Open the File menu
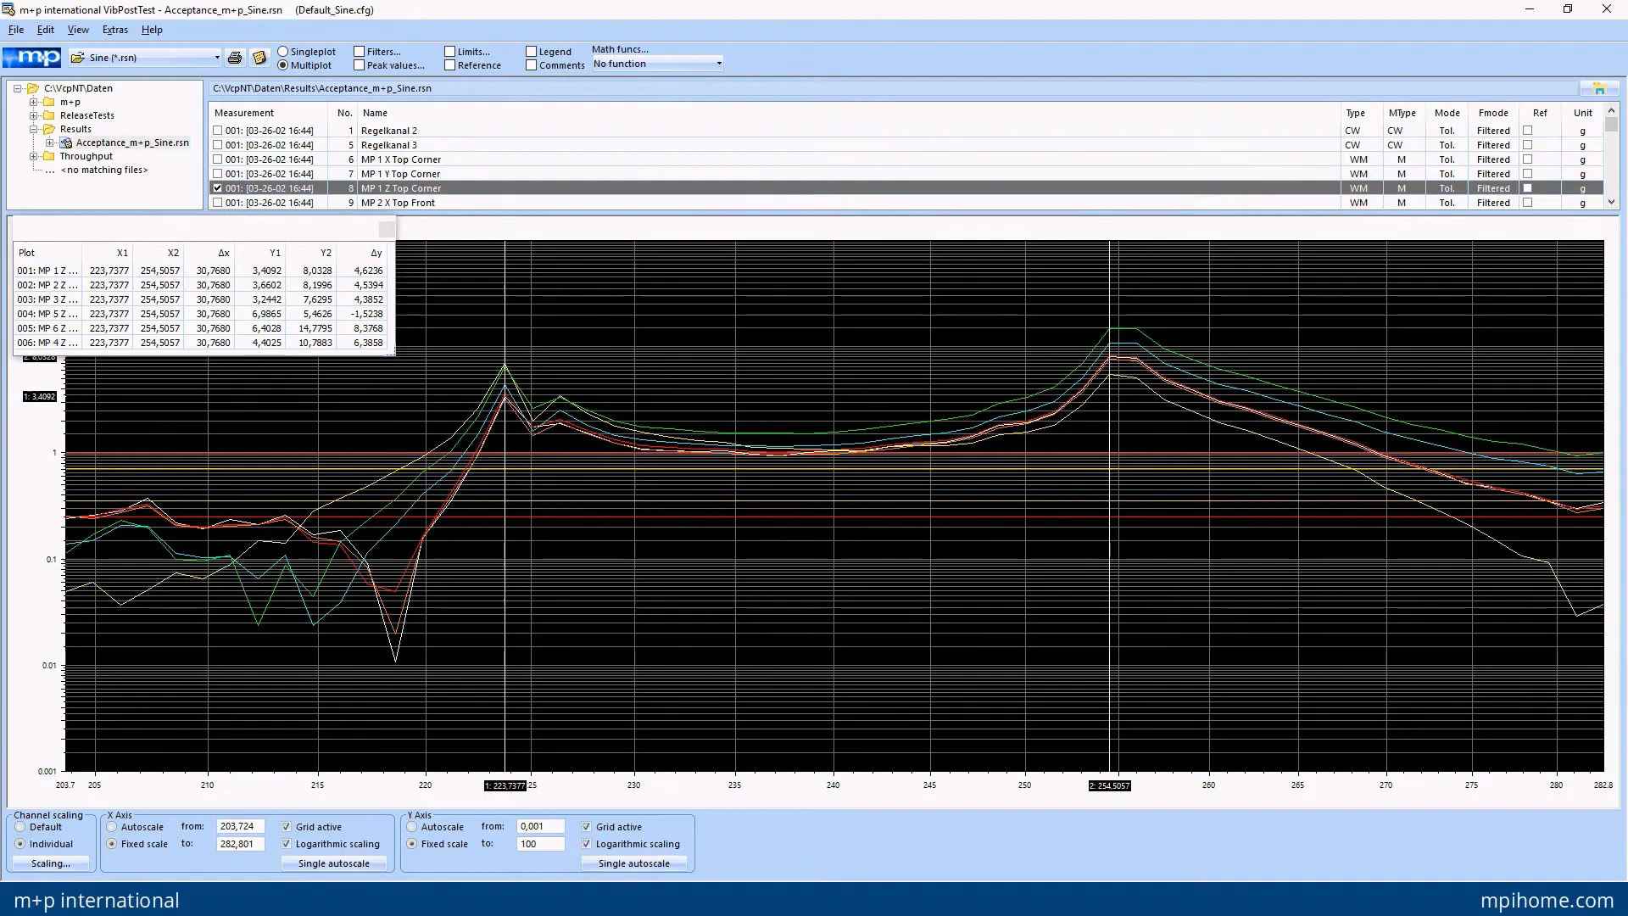Image resolution: width=1628 pixels, height=916 pixels. coord(15,30)
